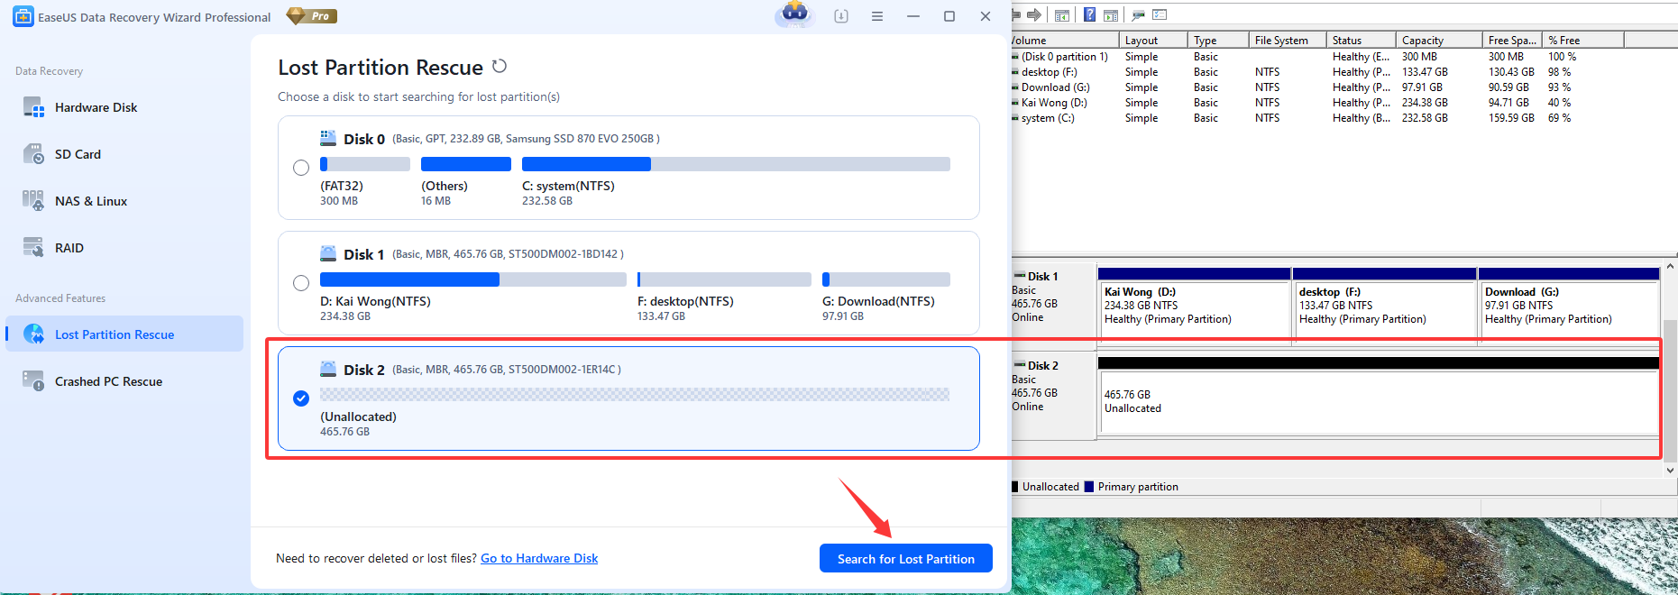Click the Pro diamond badge
This screenshot has width=1678, height=595.
coord(312,16)
